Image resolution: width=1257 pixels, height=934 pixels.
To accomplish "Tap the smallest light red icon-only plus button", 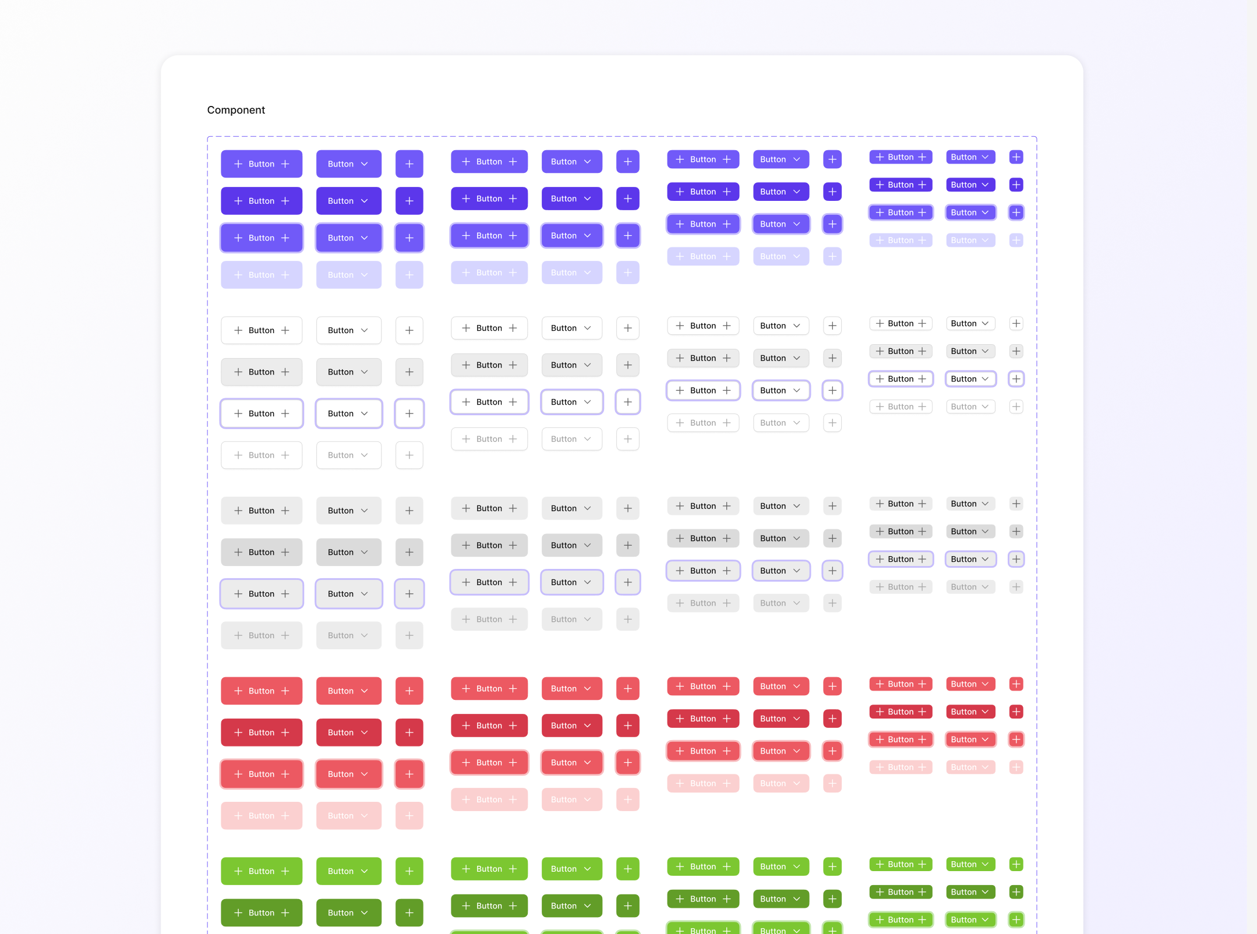I will tap(1016, 767).
